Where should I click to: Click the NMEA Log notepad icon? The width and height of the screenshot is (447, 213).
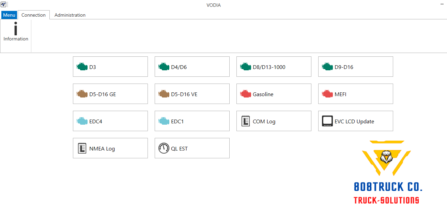point(82,148)
